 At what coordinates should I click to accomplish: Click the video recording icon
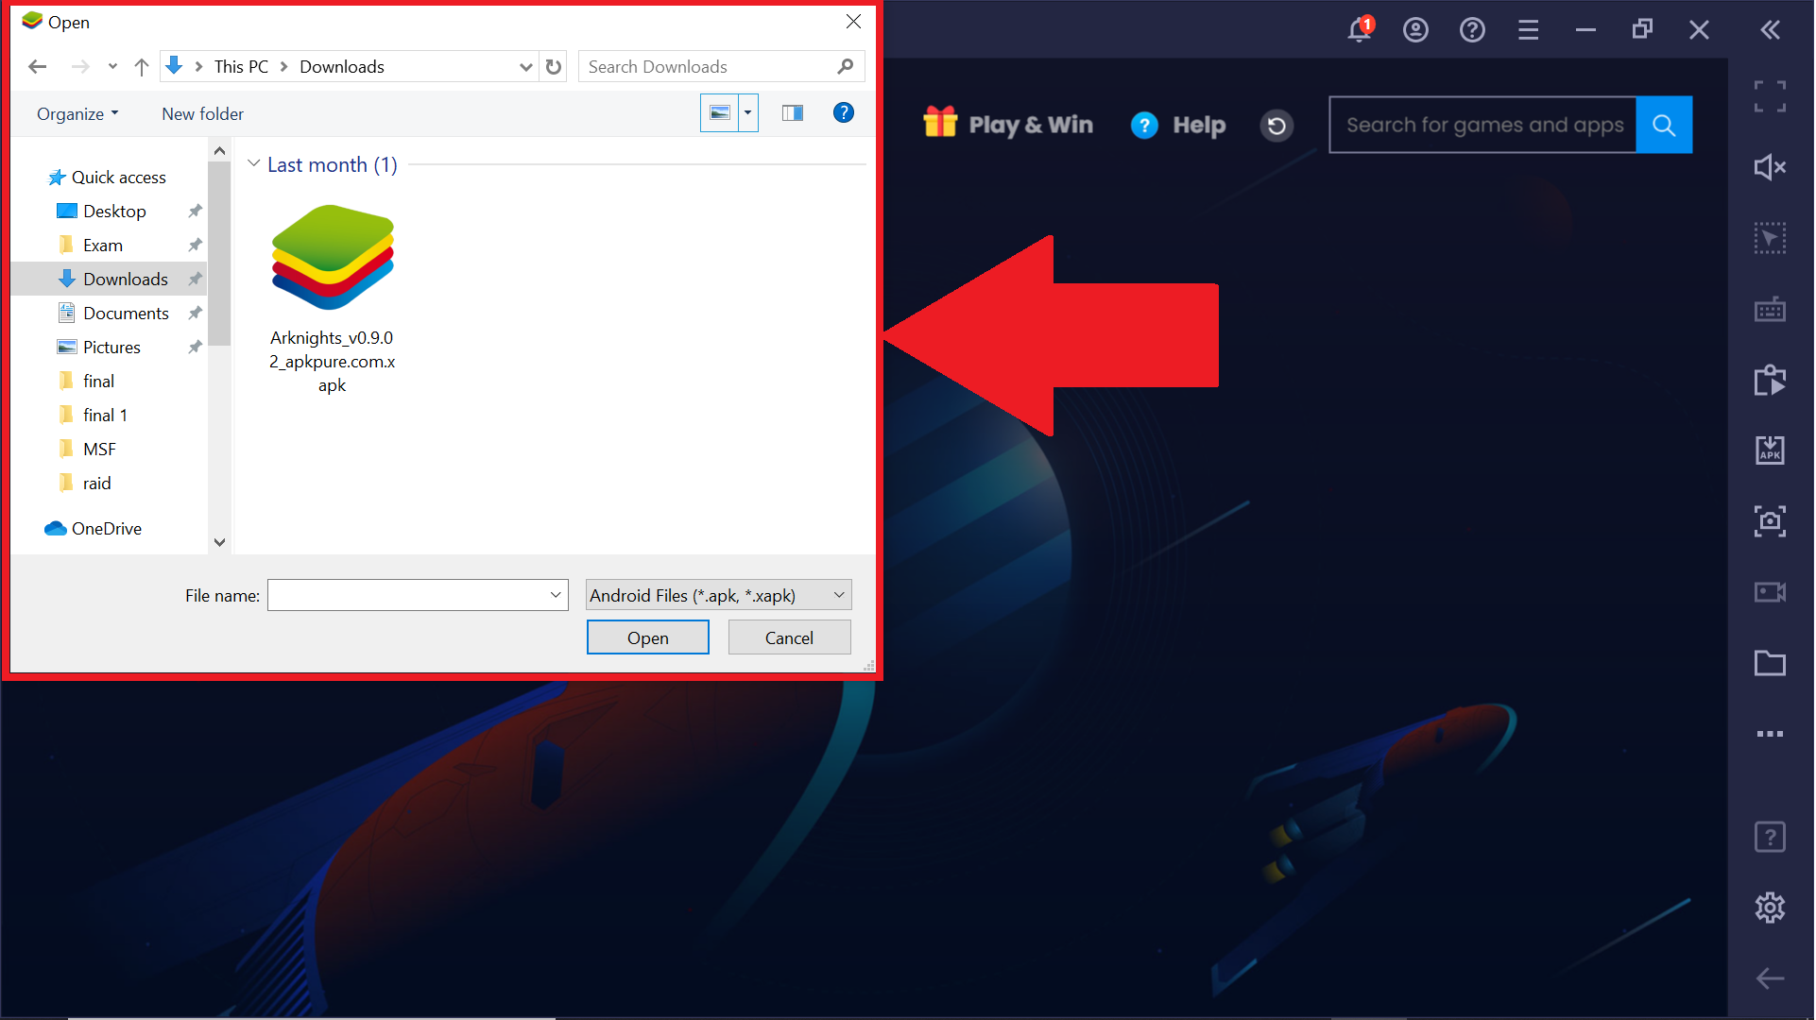pos(1771,593)
